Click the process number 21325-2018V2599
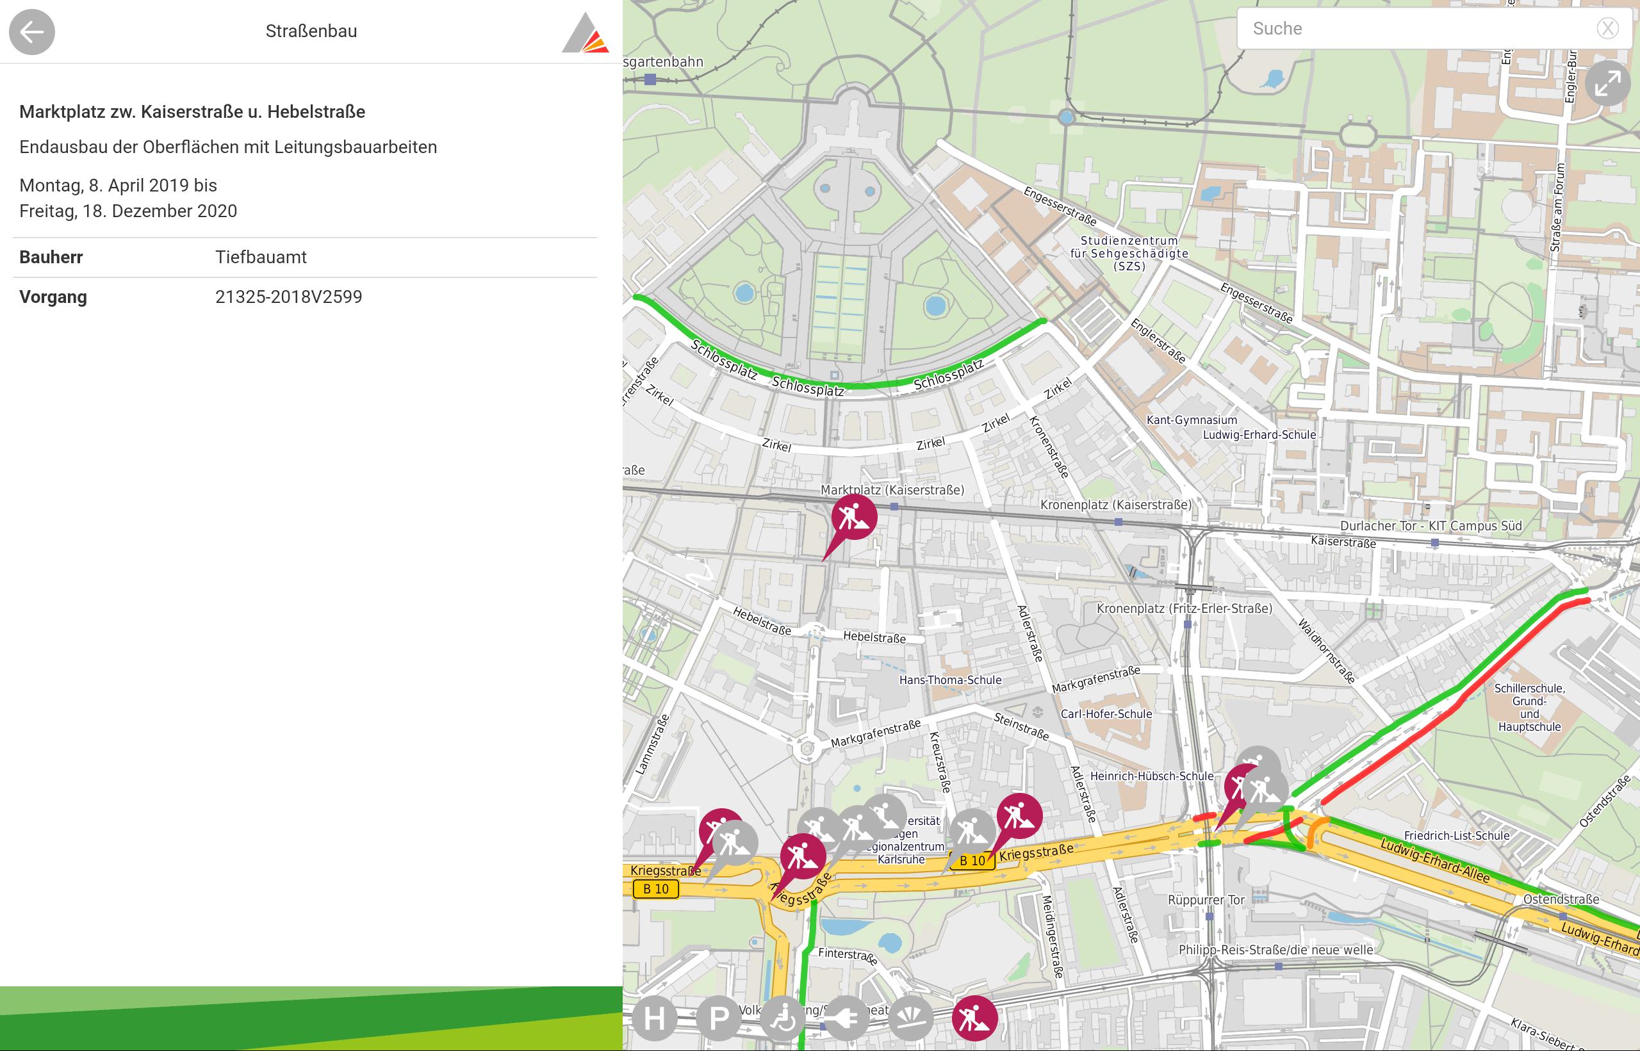Viewport: 1640px width, 1051px height. point(289,297)
